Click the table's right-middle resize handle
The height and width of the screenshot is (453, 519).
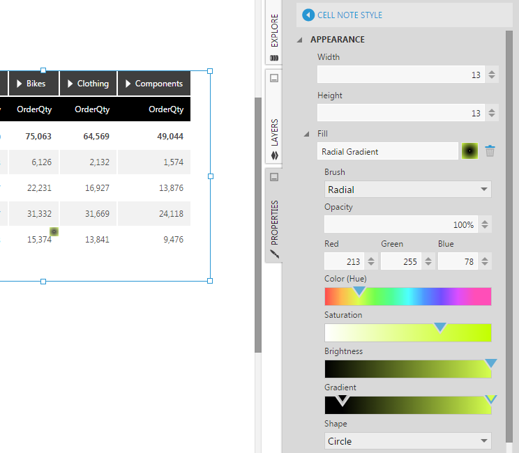pos(211,176)
